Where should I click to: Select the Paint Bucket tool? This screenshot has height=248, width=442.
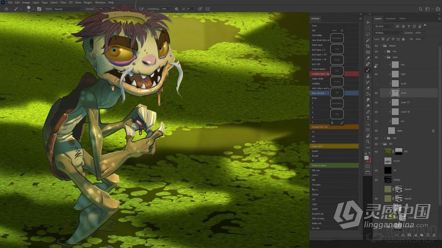pos(368,94)
